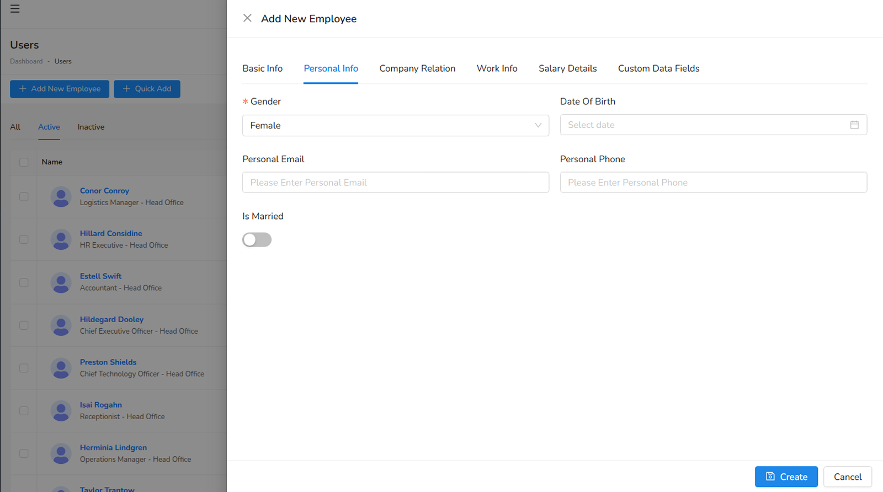Open the Salary Details tab
This screenshot has width=883, height=492.
568,68
